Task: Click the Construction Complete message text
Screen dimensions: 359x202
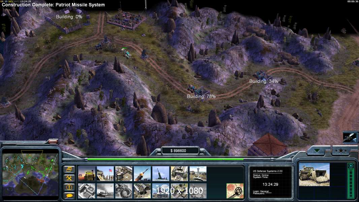Action: pyautogui.click(x=53, y=5)
